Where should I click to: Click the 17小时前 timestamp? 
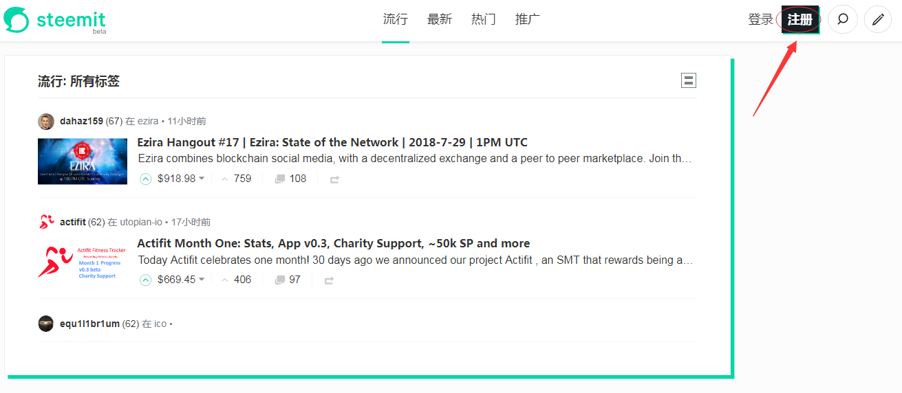click(191, 222)
